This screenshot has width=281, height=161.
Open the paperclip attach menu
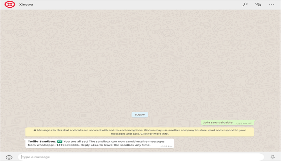click(258, 4)
